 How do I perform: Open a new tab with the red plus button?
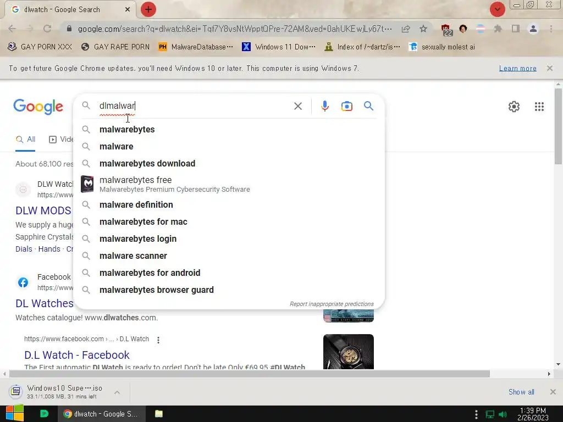click(x=148, y=9)
